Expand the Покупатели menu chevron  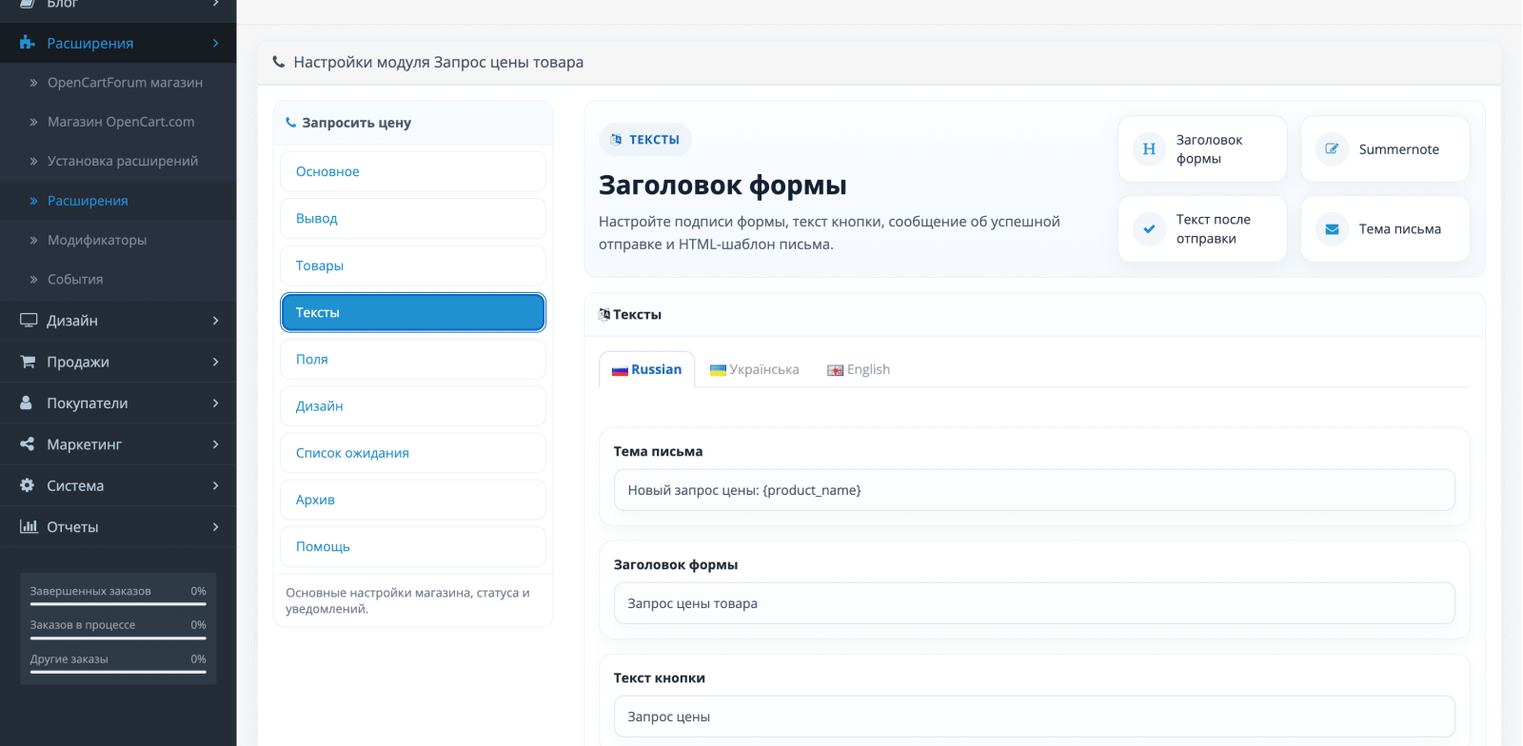(x=216, y=402)
